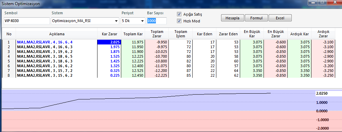
Task: Sort by the Zarar Eden column header
Action: coord(228,34)
